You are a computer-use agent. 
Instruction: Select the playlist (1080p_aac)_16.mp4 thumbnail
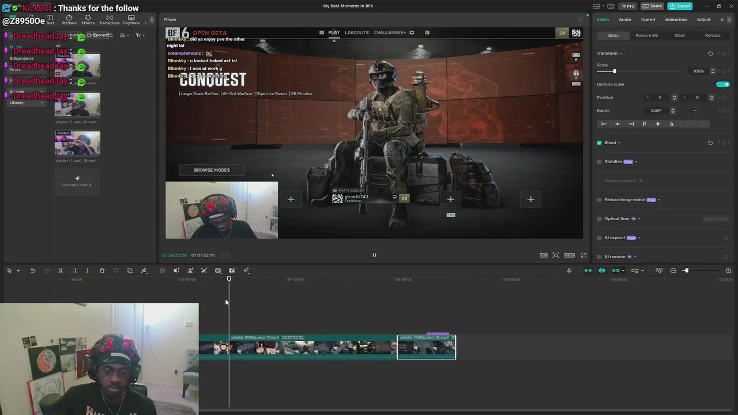(x=77, y=105)
